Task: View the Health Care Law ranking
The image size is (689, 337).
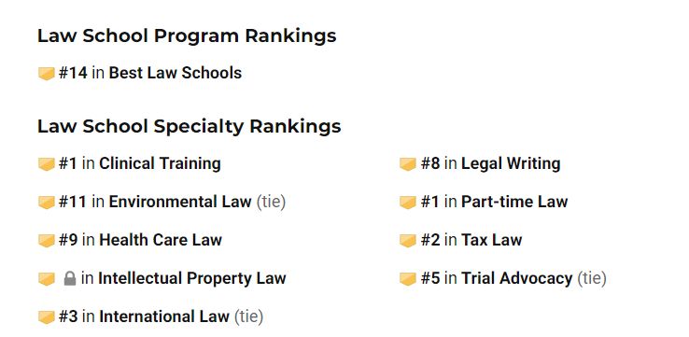Action: [x=161, y=240]
